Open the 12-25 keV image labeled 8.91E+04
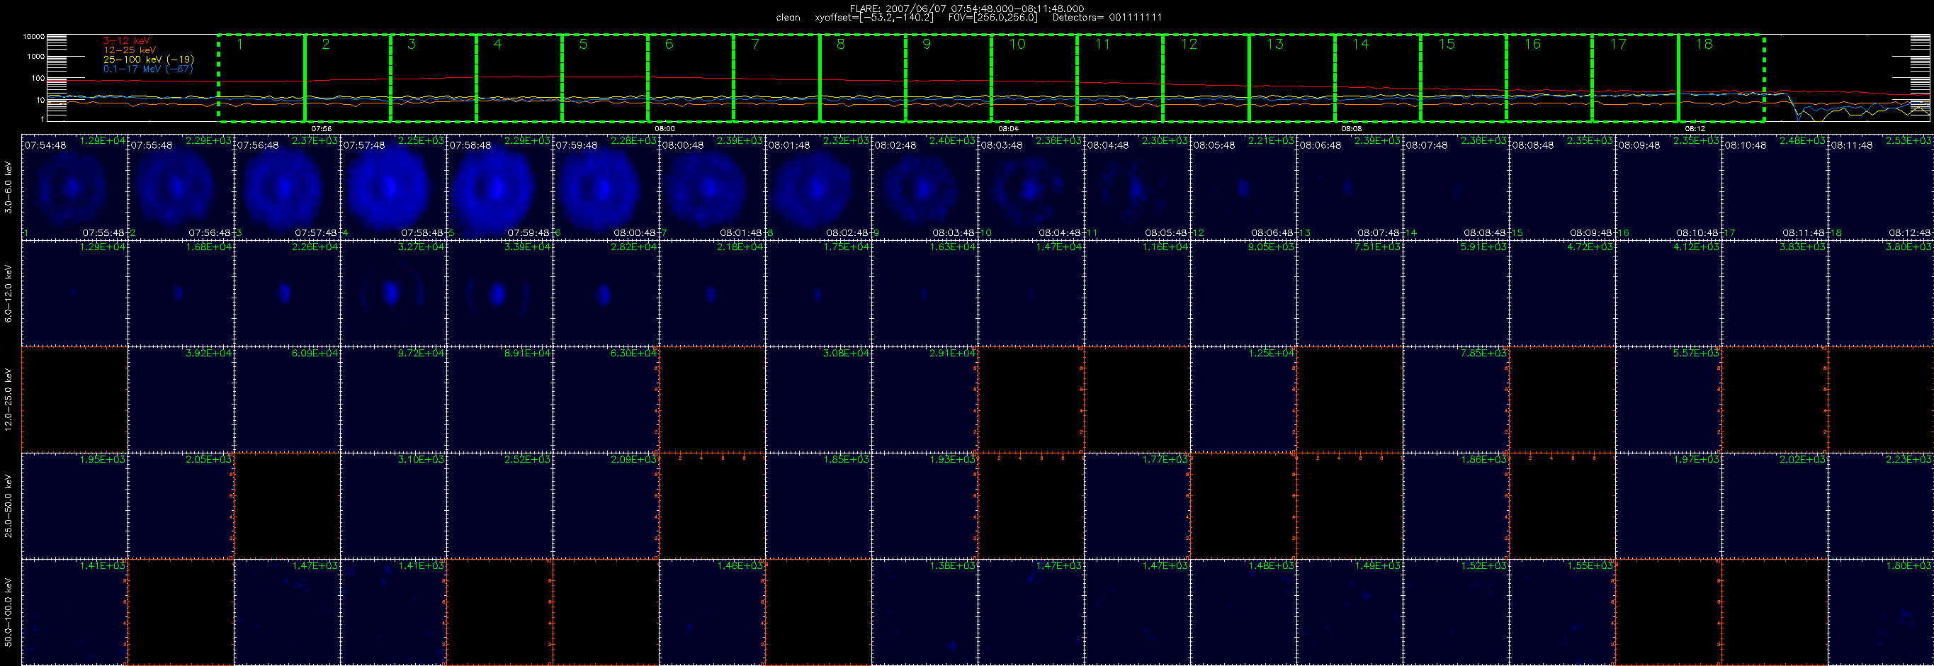Viewport: 1934px width, 666px height. (x=500, y=400)
